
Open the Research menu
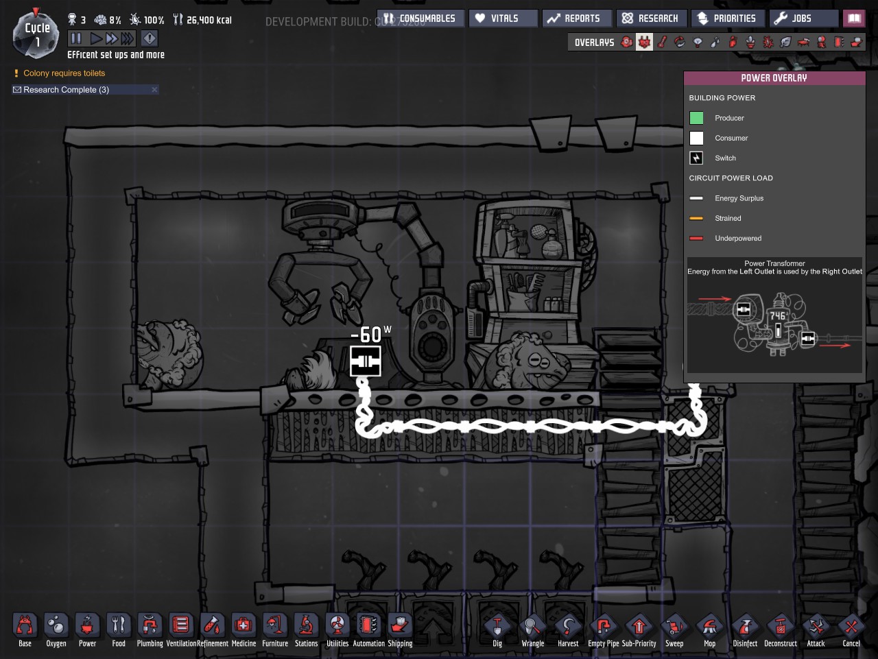(651, 19)
